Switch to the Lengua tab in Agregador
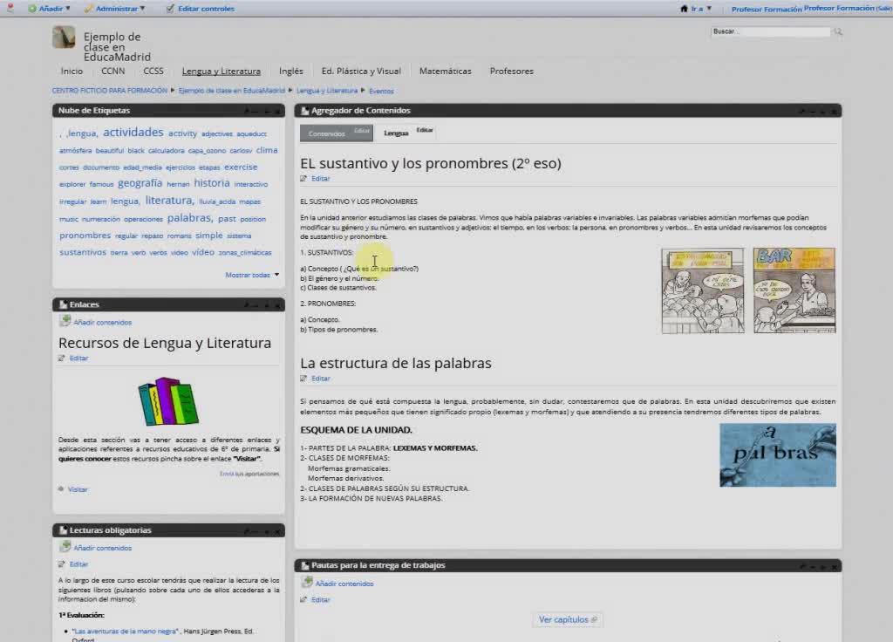This screenshot has width=893, height=642. click(x=396, y=133)
